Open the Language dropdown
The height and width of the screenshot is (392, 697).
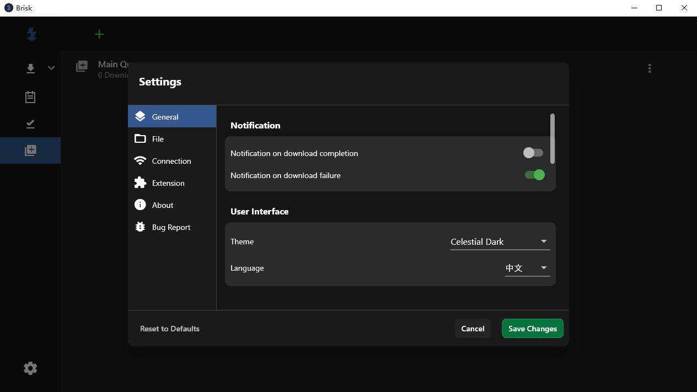pos(527,268)
